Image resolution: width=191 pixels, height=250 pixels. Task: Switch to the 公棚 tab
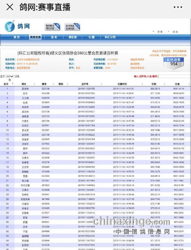[91, 37]
